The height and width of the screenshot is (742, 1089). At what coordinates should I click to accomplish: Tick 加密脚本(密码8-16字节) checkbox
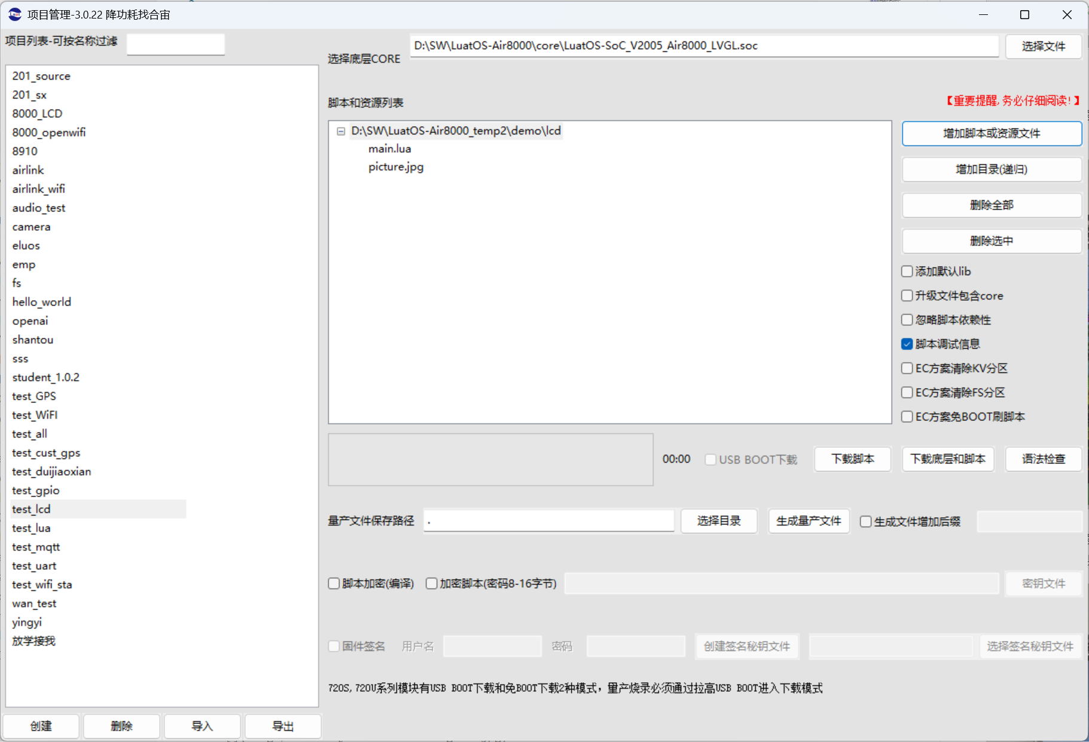(x=431, y=584)
